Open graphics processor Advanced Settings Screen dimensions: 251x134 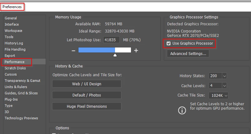tap(188, 53)
